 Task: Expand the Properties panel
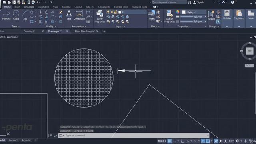tap(184, 26)
